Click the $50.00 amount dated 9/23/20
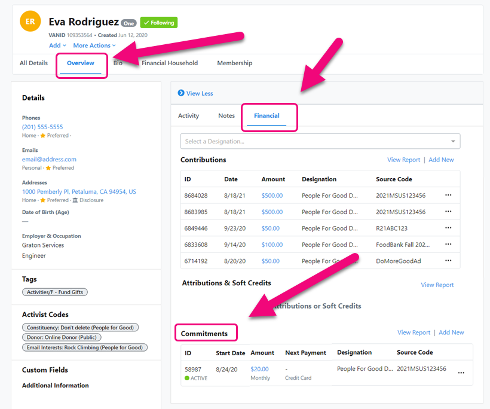The height and width of the screenshot is (409, 490). 270,228
